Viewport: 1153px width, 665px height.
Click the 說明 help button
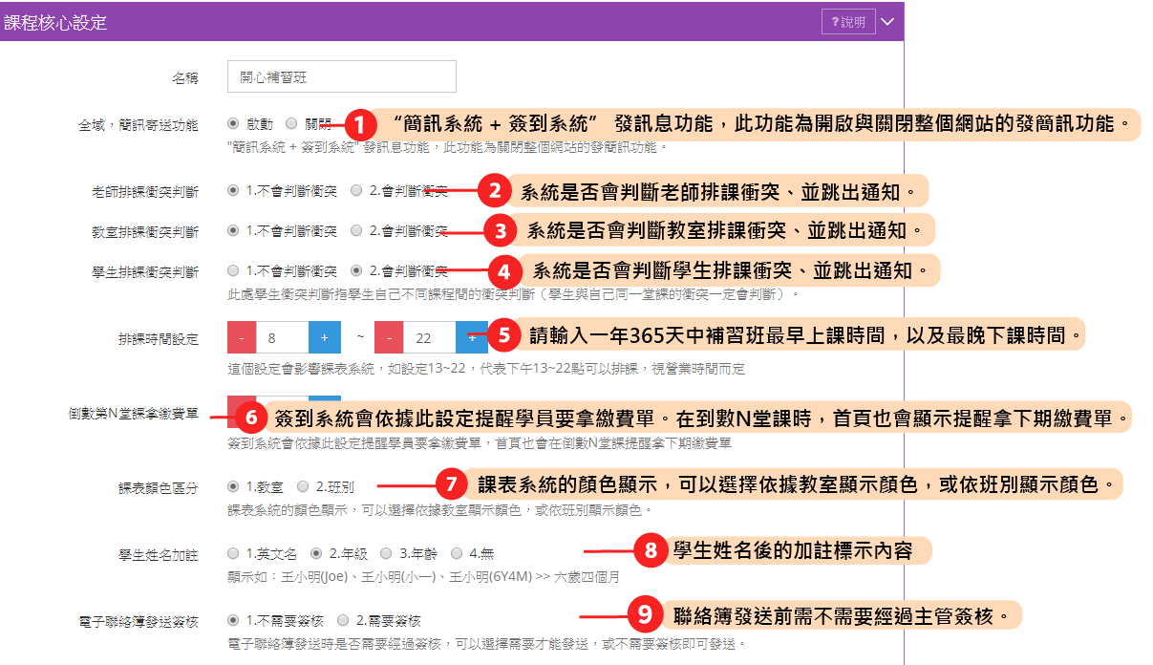point(848,22)
